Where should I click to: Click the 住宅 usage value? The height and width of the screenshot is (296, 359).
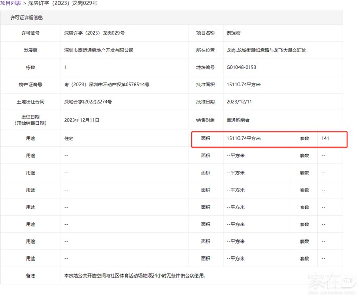click(x=69, y=139)
